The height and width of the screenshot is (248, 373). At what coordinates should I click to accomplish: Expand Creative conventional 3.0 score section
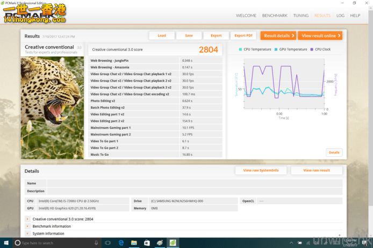pos(27,219)
